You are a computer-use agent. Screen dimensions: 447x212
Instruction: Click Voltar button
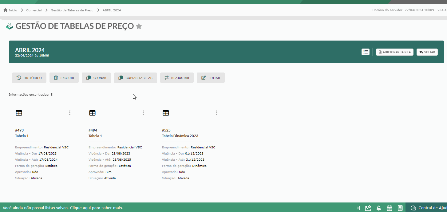[x=427, y=52]
